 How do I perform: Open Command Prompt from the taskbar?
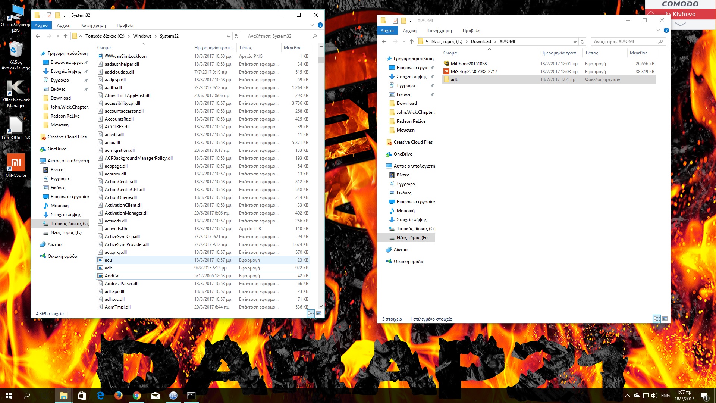pos(191,396)
